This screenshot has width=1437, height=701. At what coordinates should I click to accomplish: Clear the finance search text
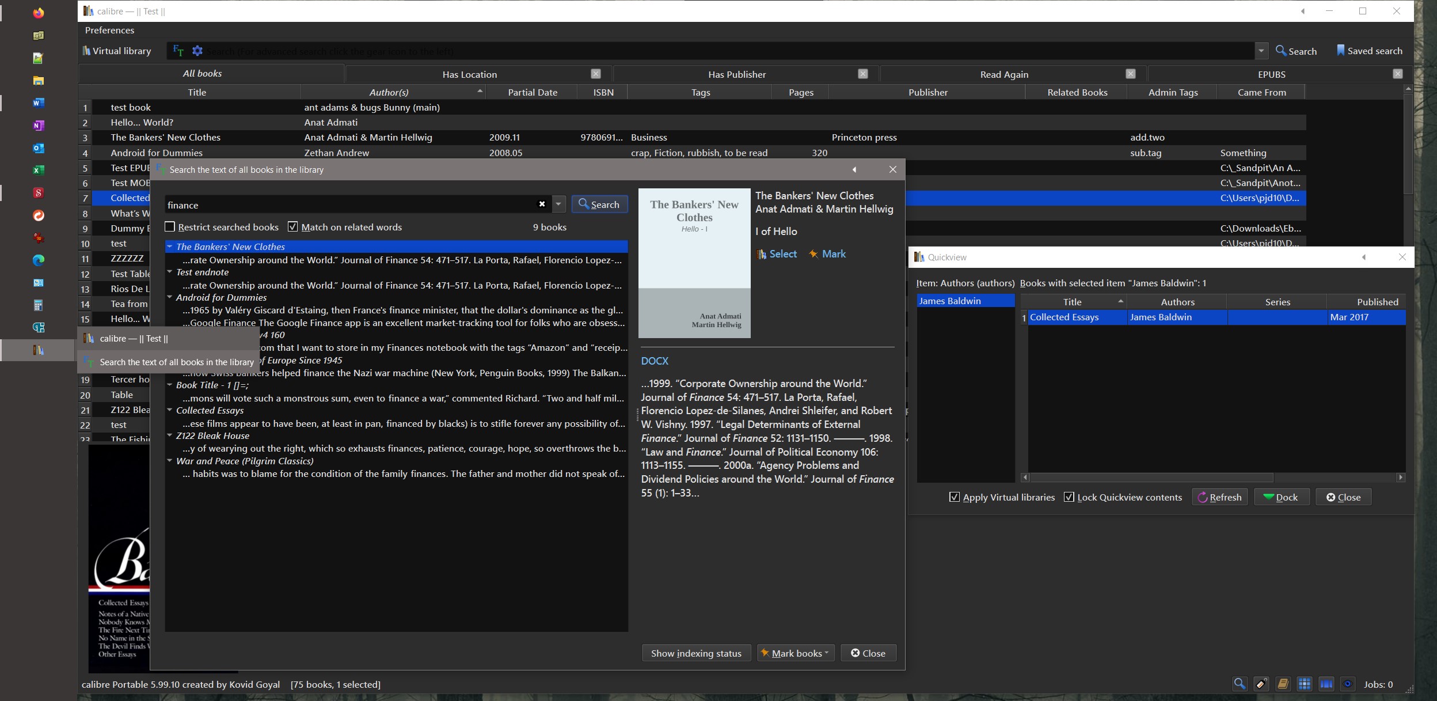click(542, 204)
